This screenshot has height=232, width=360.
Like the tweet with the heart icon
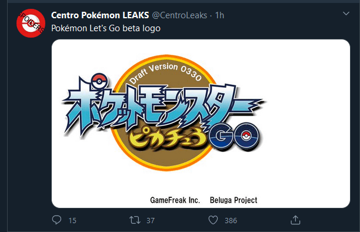tap(213, 220)
